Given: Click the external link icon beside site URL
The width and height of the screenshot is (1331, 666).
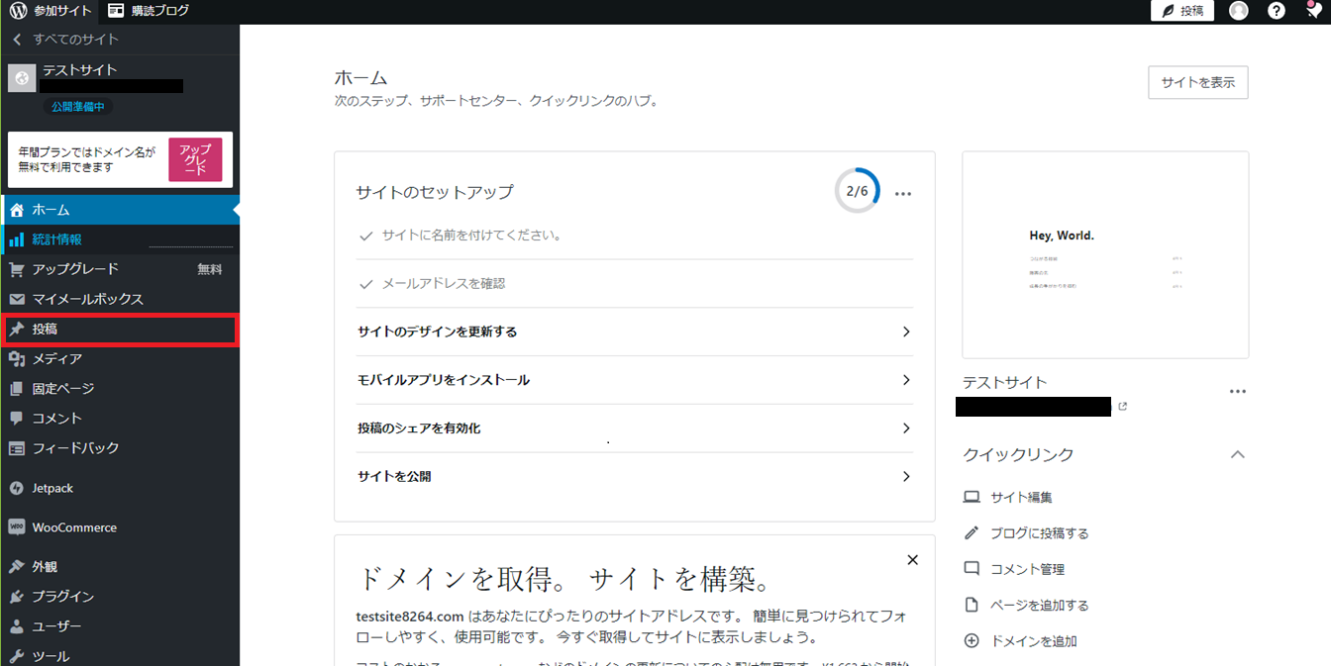Looking at the screenshot, I should [1122, 407].
